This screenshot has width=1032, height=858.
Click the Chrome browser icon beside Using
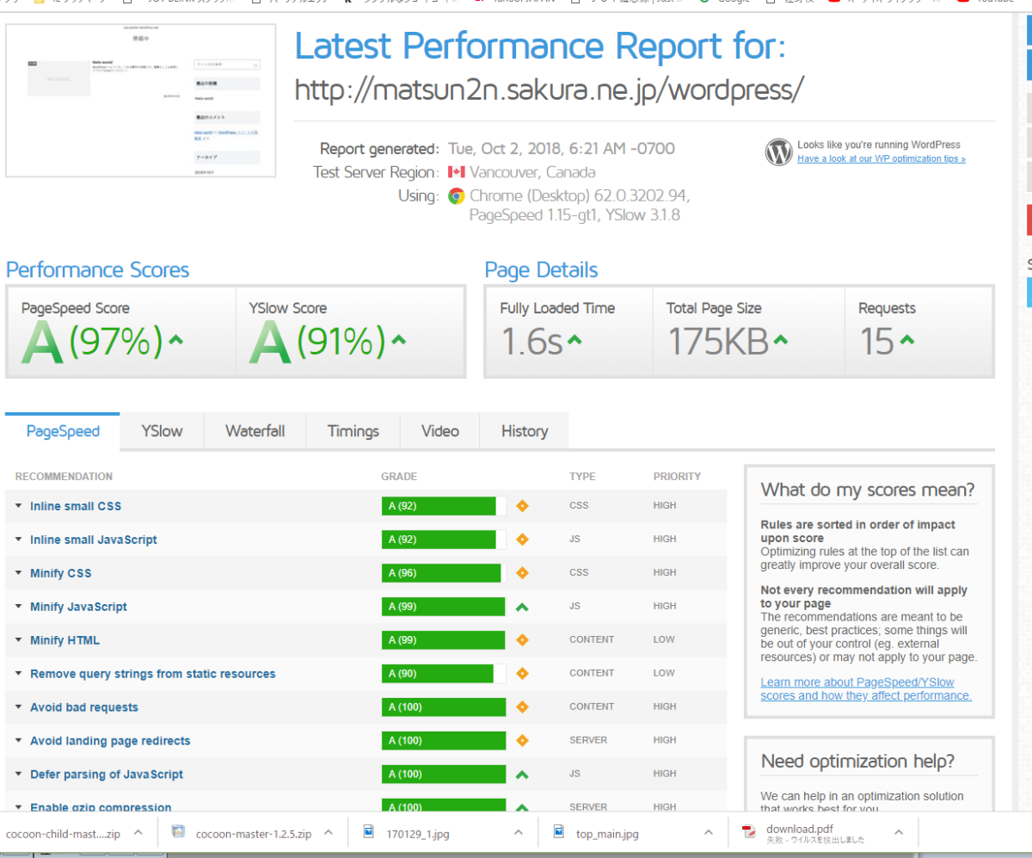[x=457, y=196]
